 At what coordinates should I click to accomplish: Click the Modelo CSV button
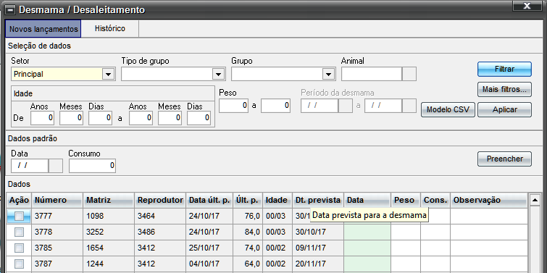[x=448, y=109]
